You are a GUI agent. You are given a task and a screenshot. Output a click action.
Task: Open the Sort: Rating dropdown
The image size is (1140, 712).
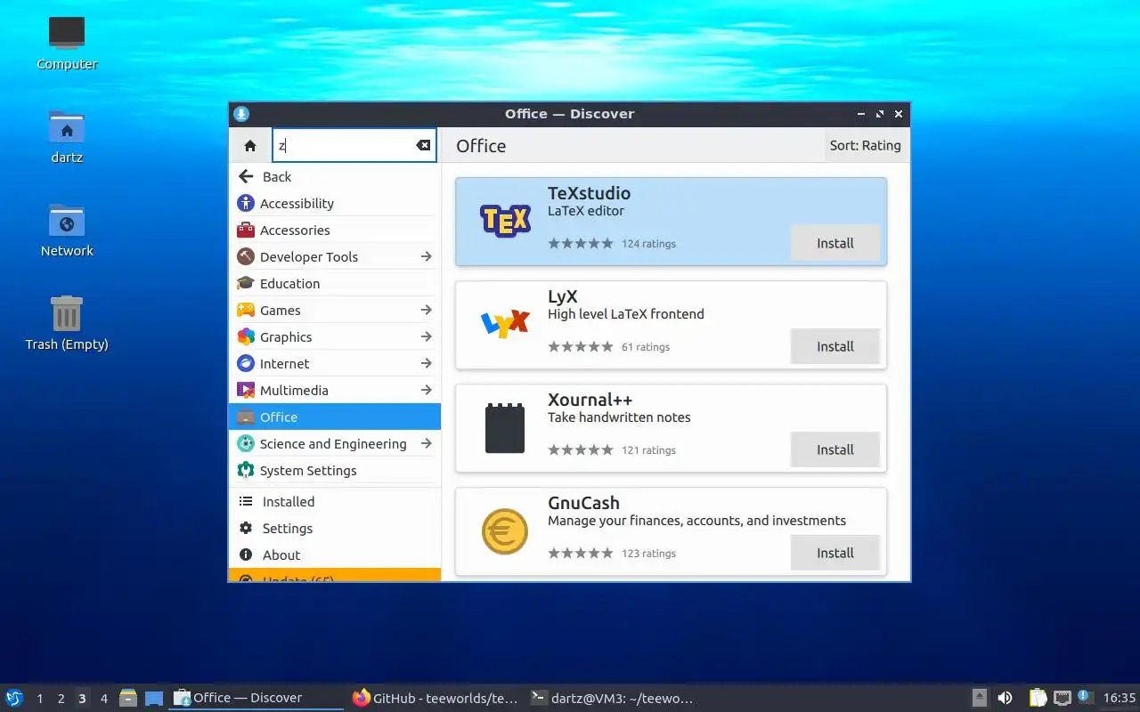(x=866, y=146)
